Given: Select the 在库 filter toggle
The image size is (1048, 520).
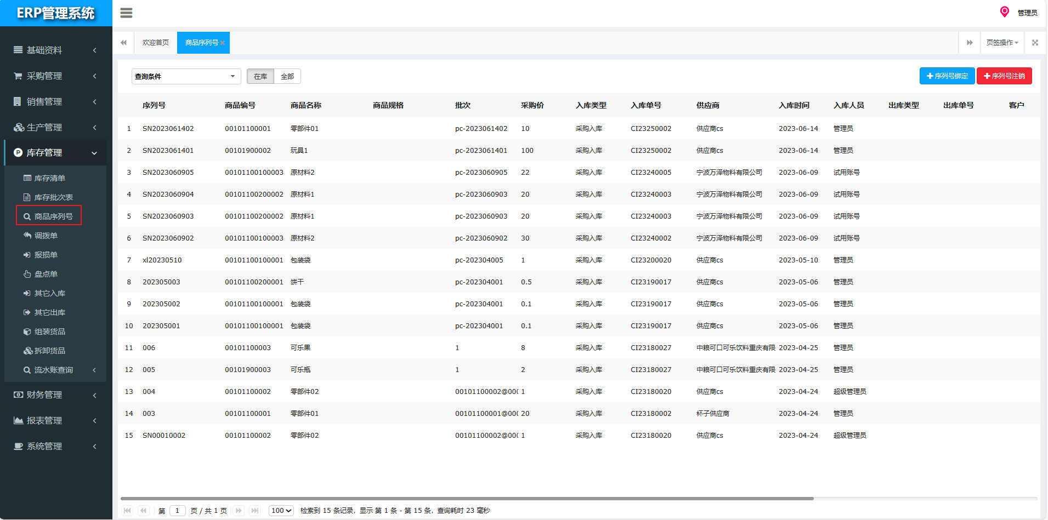Looking at the screenshot, I should point(260,76).
